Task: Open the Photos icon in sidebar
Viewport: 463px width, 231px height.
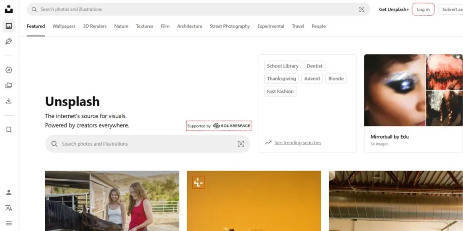Action: click(x=9, y=26)
